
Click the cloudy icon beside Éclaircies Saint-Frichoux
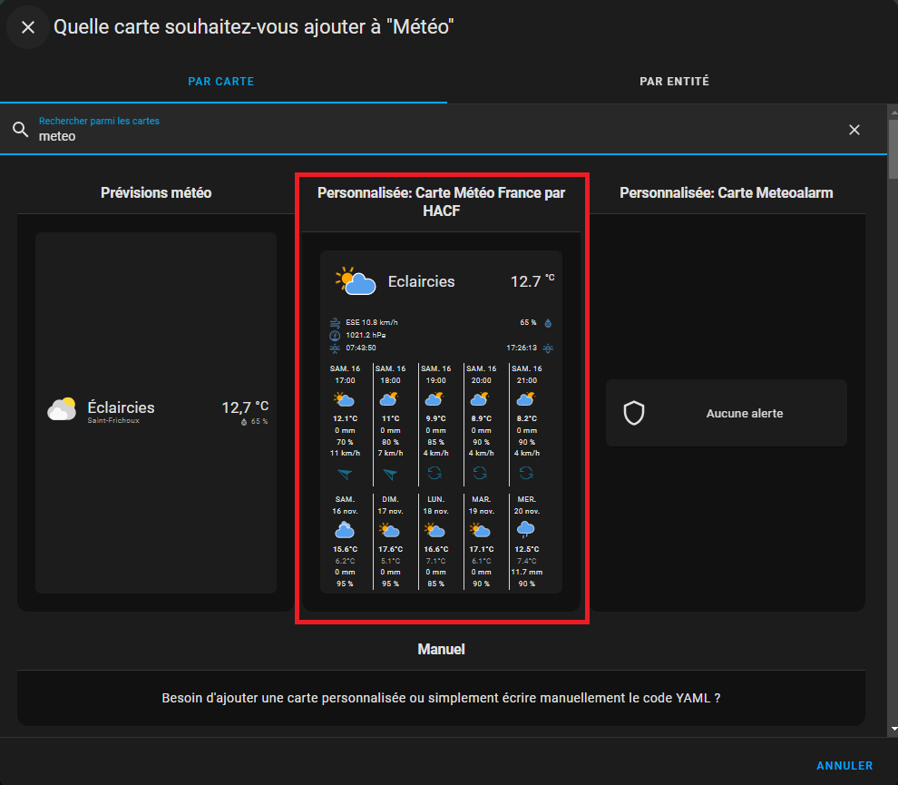tap(62, 409)
